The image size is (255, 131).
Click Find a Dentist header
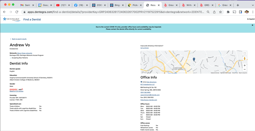point(32,19)
